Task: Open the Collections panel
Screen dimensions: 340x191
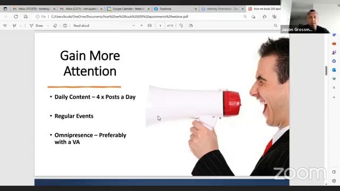Action: (274, 16)
